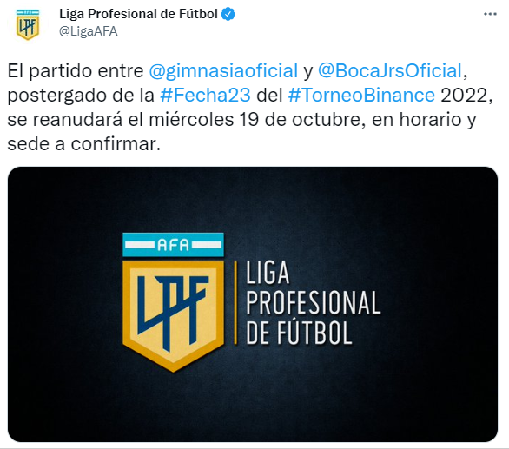
Task: Click the blue verified badge icon
Action: (x=228, y=14)
